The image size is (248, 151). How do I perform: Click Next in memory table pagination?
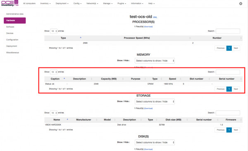coord(236,89)
